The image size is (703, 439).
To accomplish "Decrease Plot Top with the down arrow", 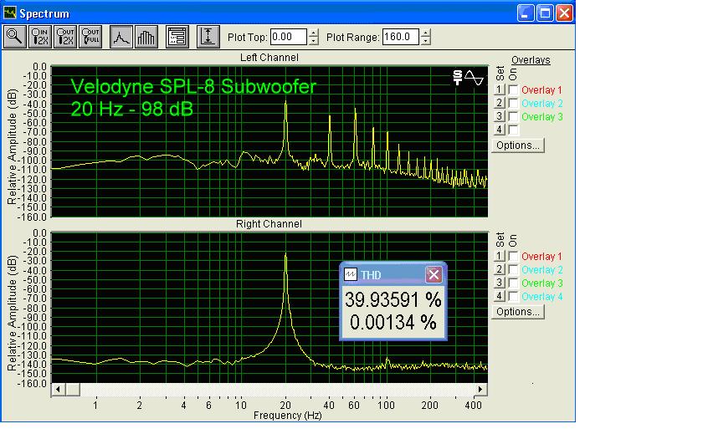I will pos(313,41).
